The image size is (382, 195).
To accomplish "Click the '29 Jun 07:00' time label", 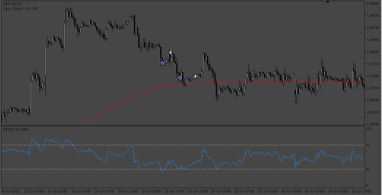I will click(315, 191).
